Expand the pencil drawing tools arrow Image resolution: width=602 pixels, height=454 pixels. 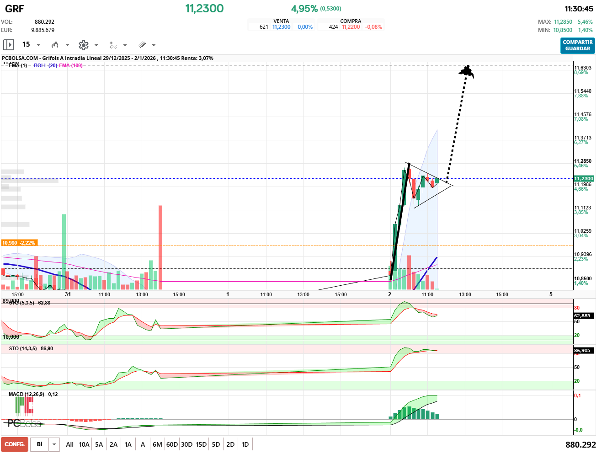tap(154, 45)
